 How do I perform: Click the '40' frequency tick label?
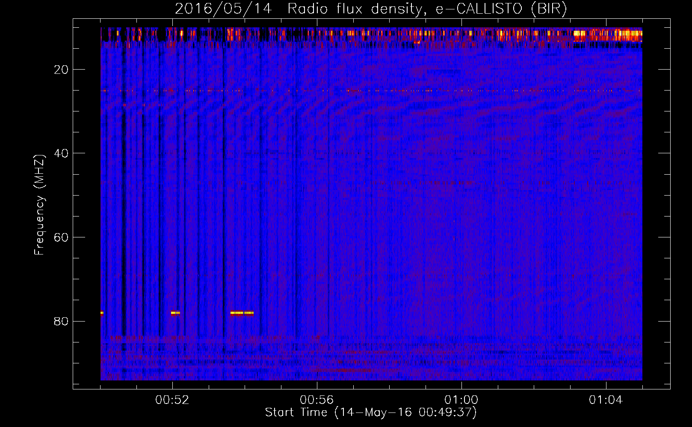coord(61,153)
